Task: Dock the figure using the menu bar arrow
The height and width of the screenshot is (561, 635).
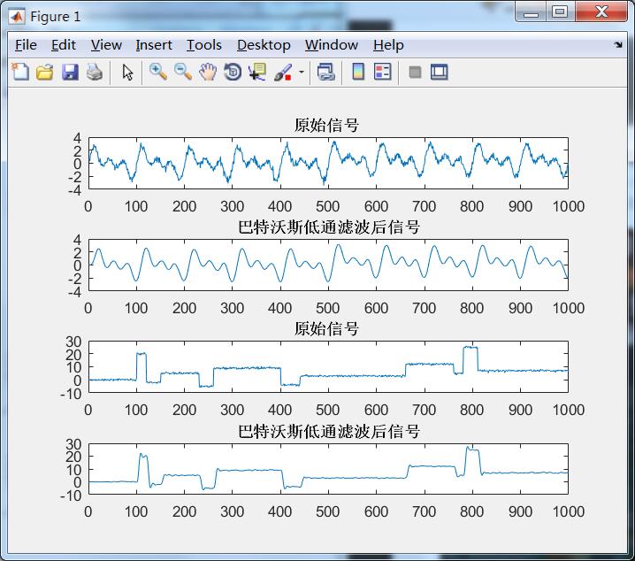Action: click(618, 44)
